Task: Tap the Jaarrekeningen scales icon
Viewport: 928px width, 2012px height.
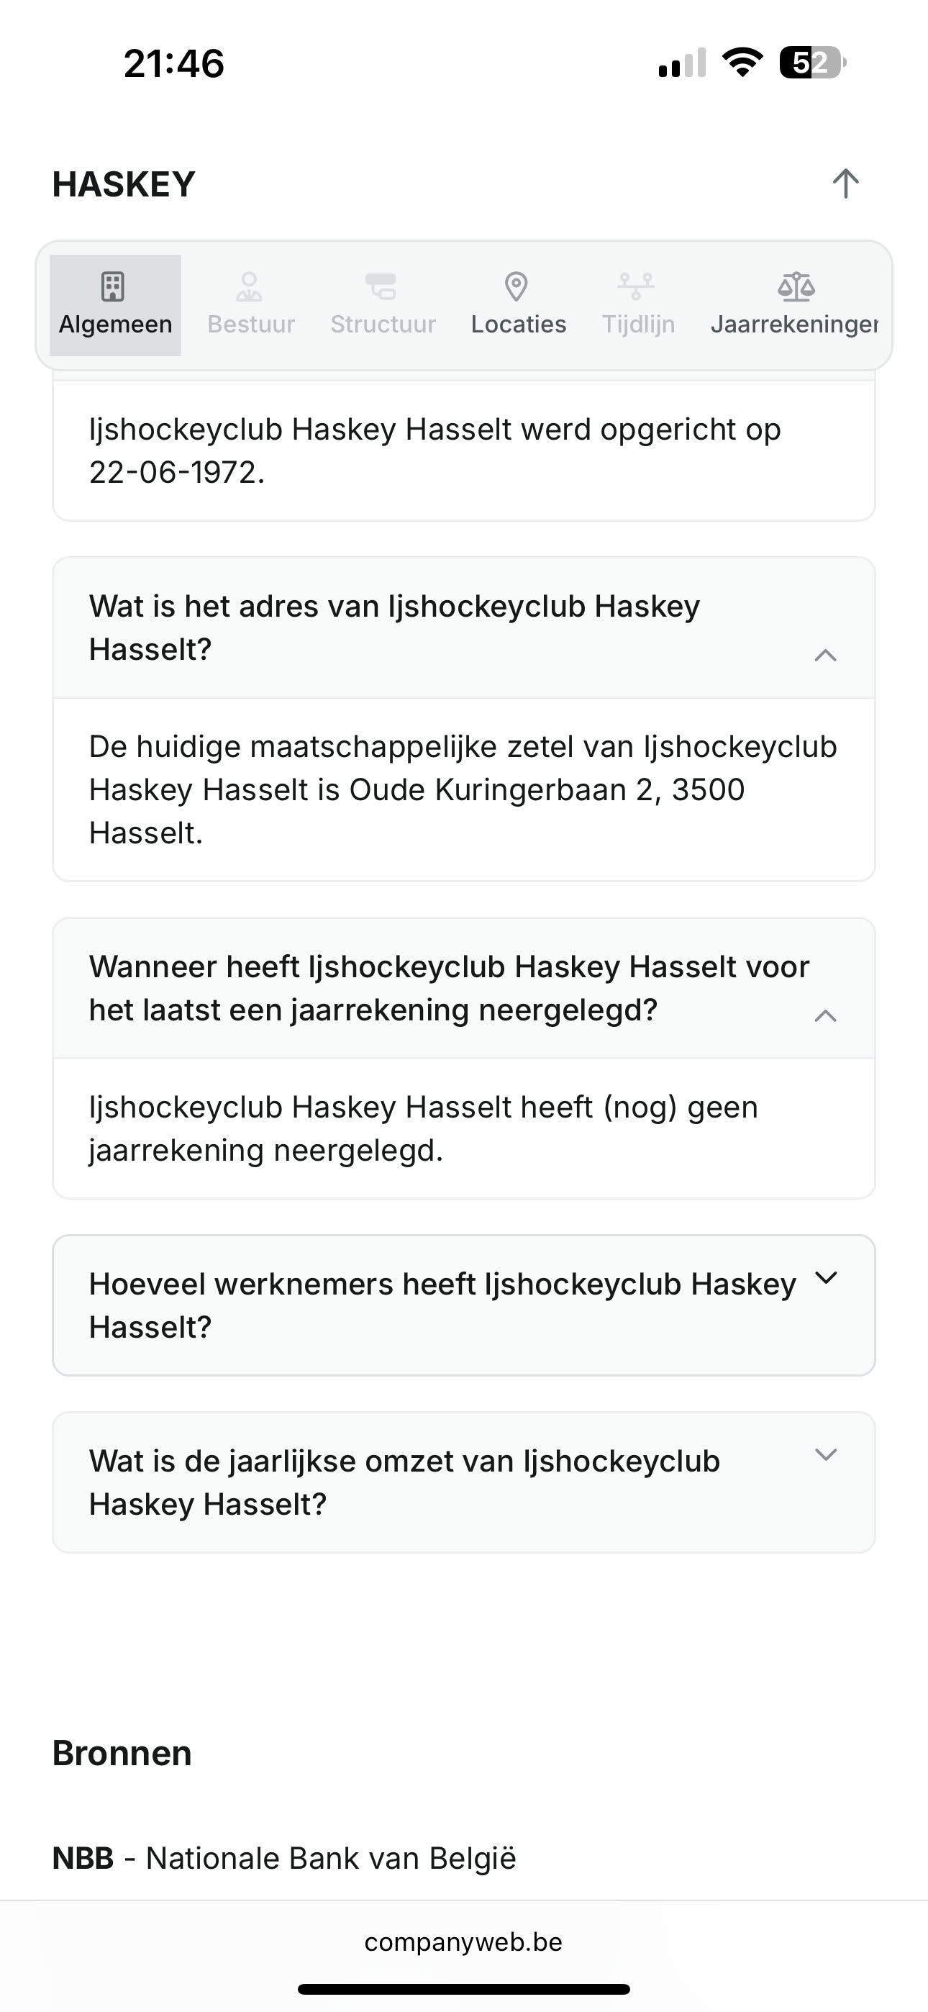Action: point(796,286)
